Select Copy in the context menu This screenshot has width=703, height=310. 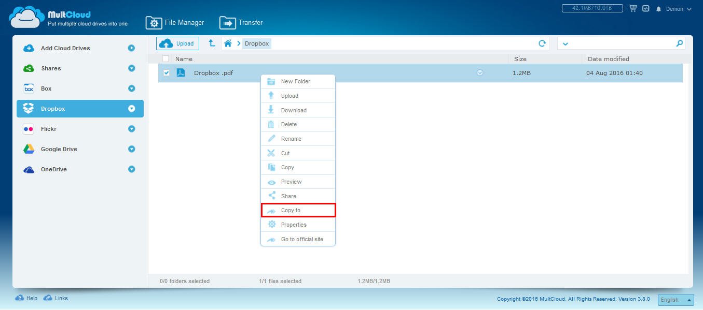pyautogui.click(x=298, y=168)
